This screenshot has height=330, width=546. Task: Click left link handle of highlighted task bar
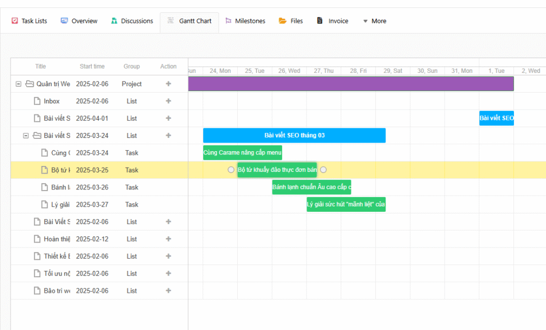231,170
